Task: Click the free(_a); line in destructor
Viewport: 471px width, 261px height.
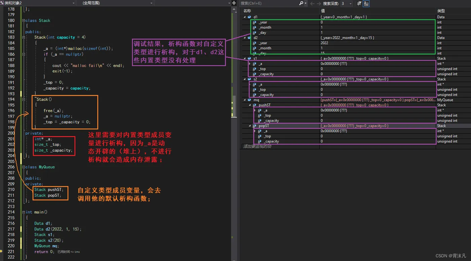Action: (x=53, y=110)
